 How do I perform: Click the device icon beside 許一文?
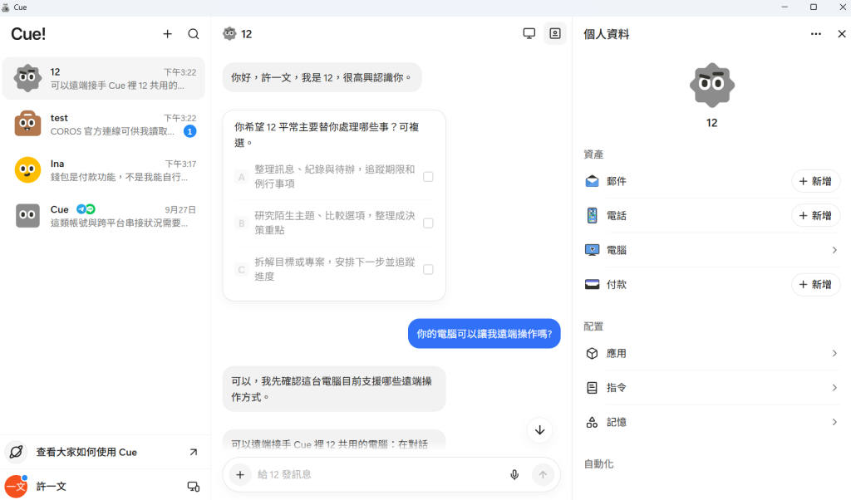click(x=193, y=486)
